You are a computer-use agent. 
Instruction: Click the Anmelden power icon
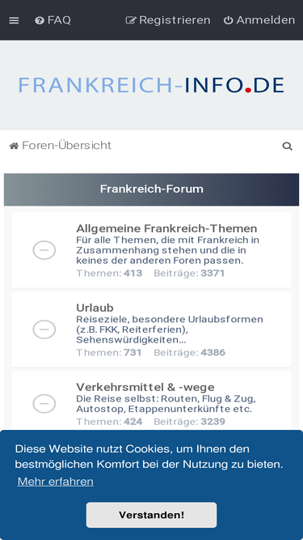(228, 21)
